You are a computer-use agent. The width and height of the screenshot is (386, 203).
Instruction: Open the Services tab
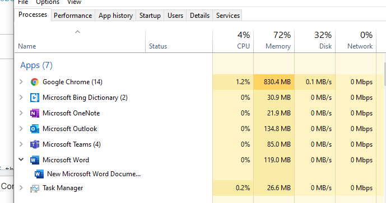[x=227, y=16]
